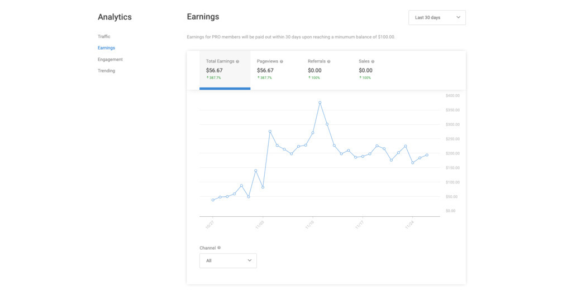Switch to the Sales tab

377,70
